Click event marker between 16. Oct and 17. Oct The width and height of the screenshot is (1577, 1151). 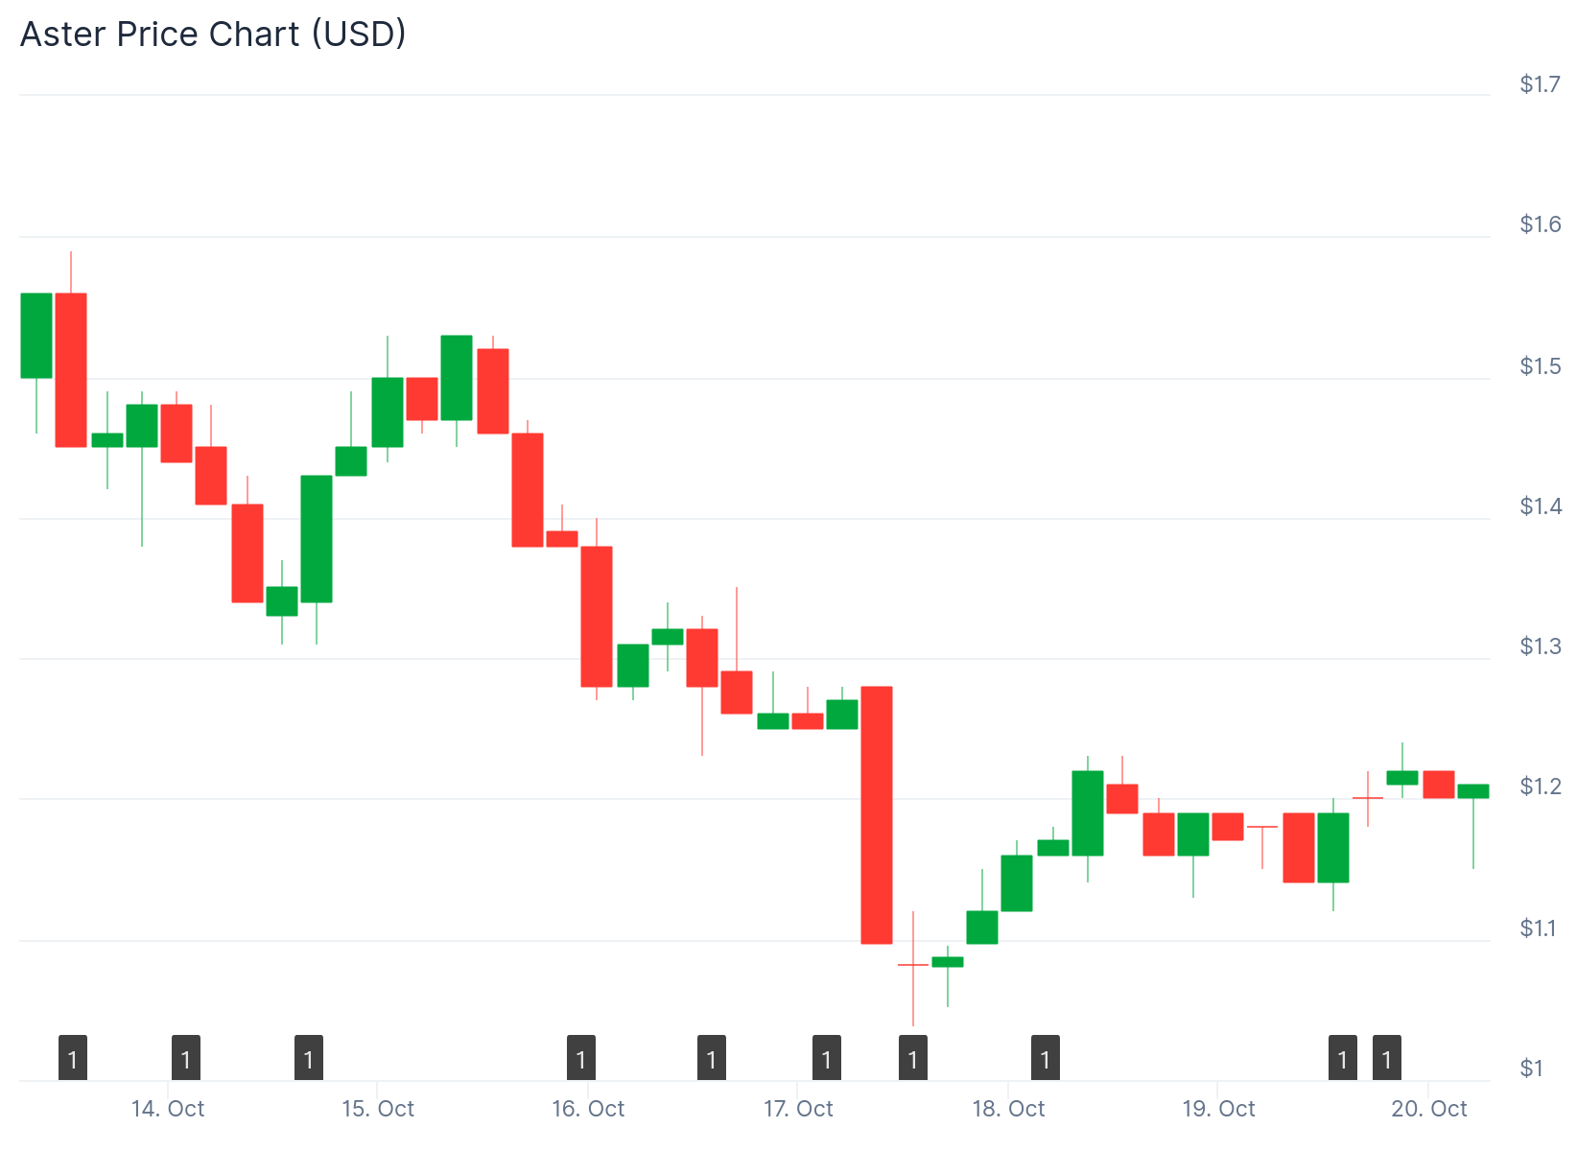coord(712,1058)
